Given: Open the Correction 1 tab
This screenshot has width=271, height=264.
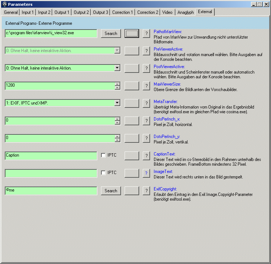Looking at the screenshot, I should pos(122,12).
